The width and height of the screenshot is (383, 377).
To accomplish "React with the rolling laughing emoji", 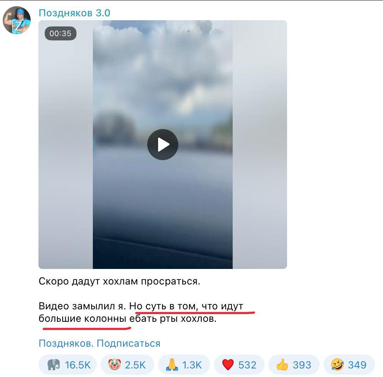I will pos(337,365).
